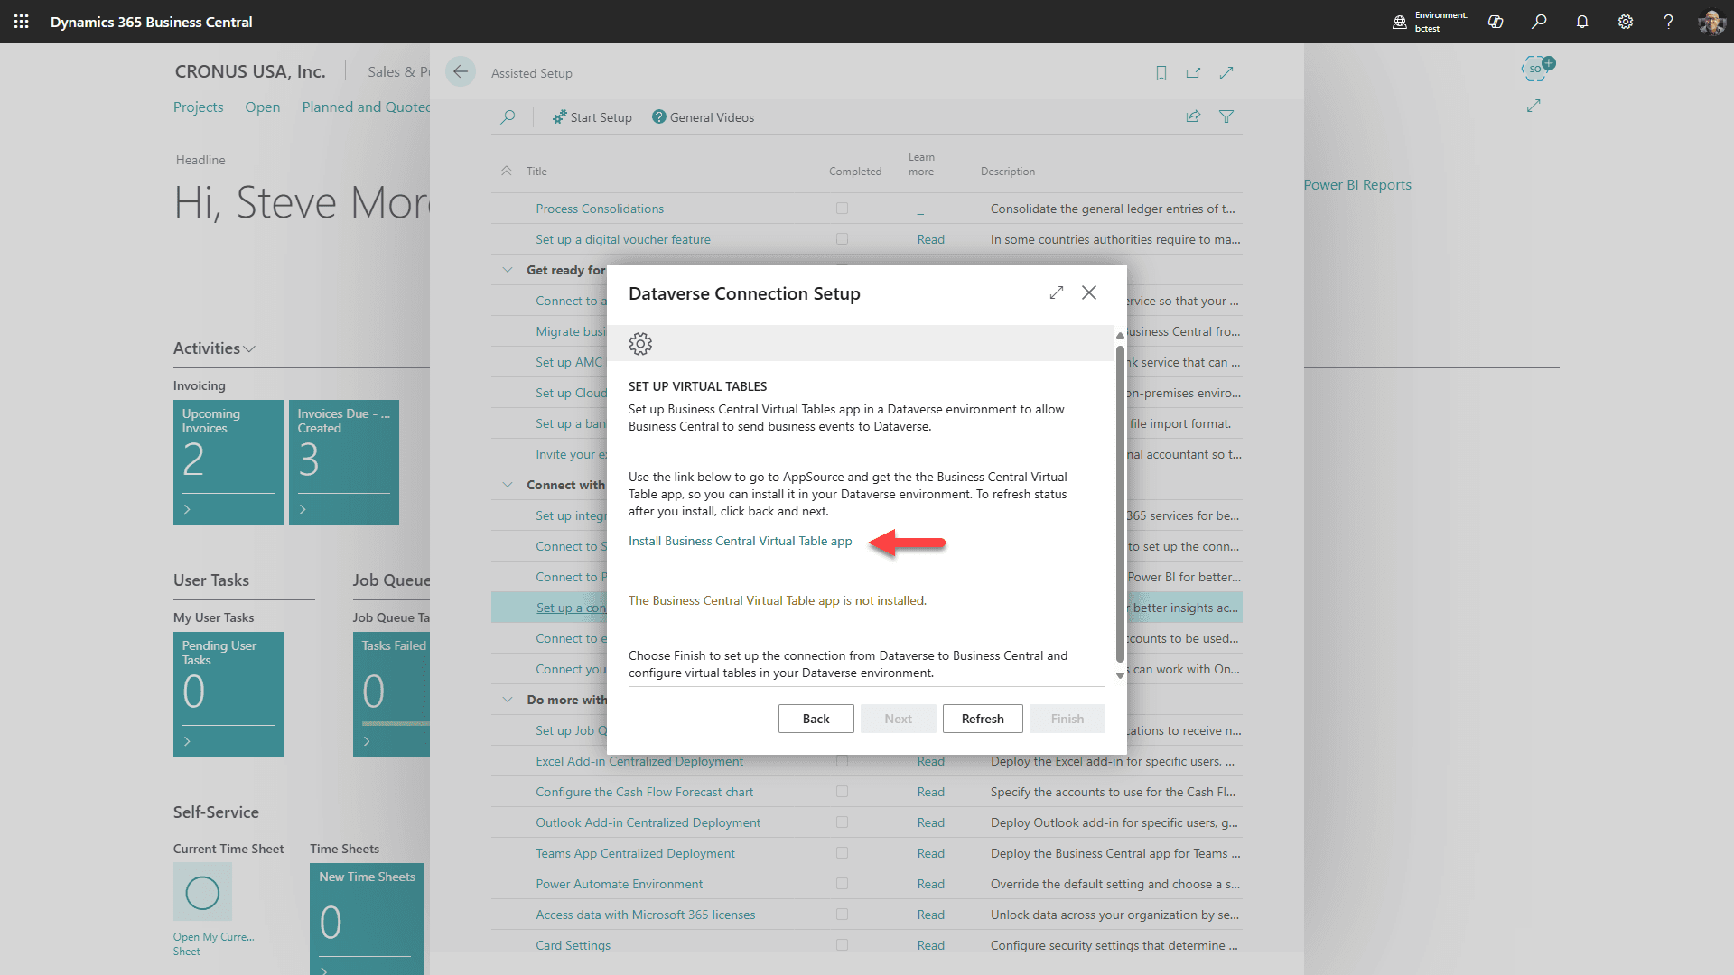Click the app launcher waffle icon
1734x975 pixels.
[x=21, y=22]
